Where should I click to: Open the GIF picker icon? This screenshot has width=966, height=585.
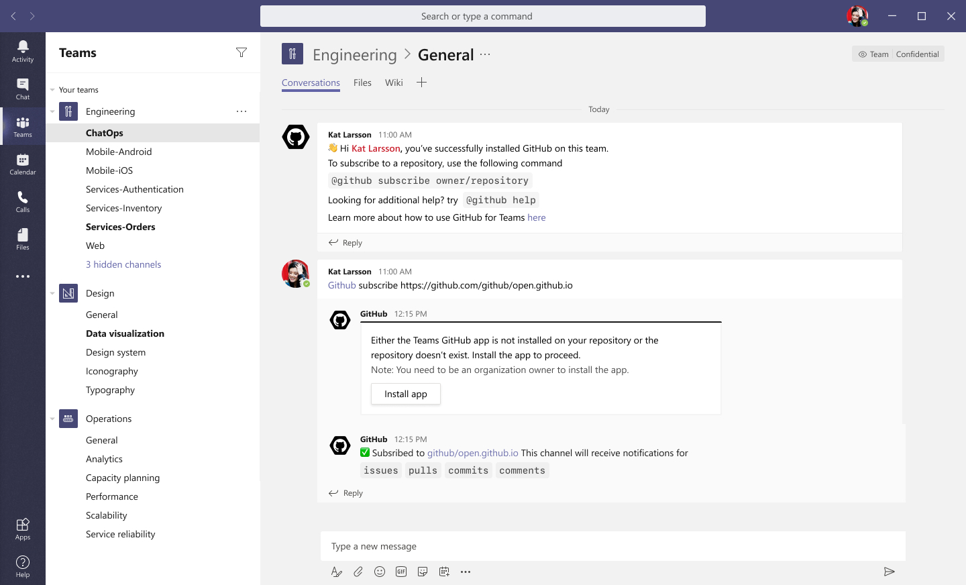[401, 572]
